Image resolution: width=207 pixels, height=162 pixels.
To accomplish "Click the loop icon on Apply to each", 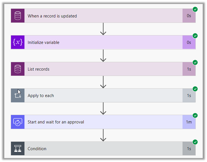I will point(17,96).
